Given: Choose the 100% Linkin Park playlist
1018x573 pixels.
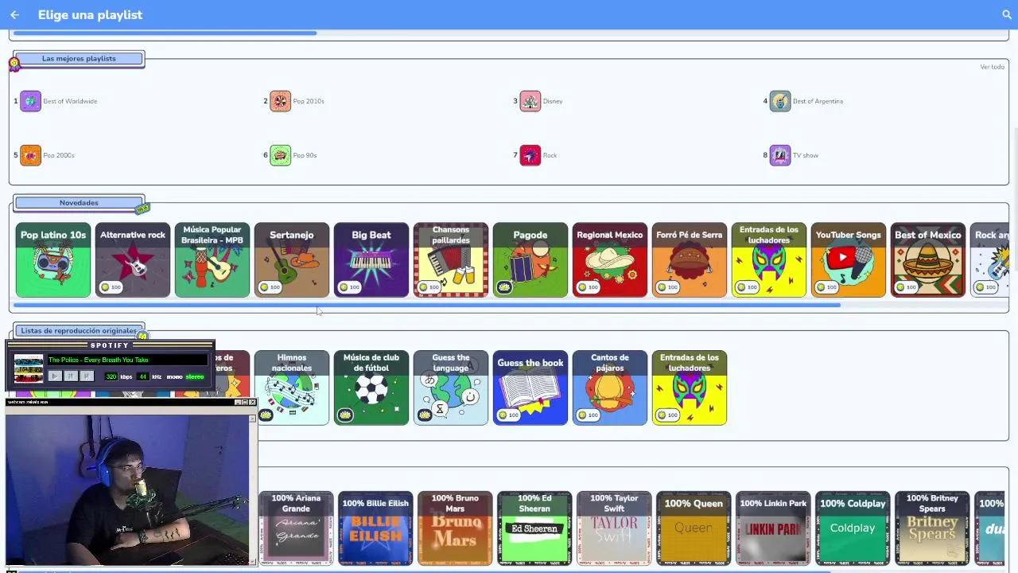Looking at the screenshot, I should (x=773, y=528).
